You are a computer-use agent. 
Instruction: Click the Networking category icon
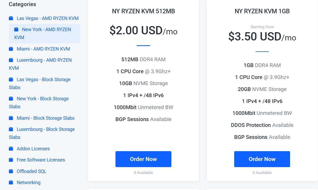point(11,183)
